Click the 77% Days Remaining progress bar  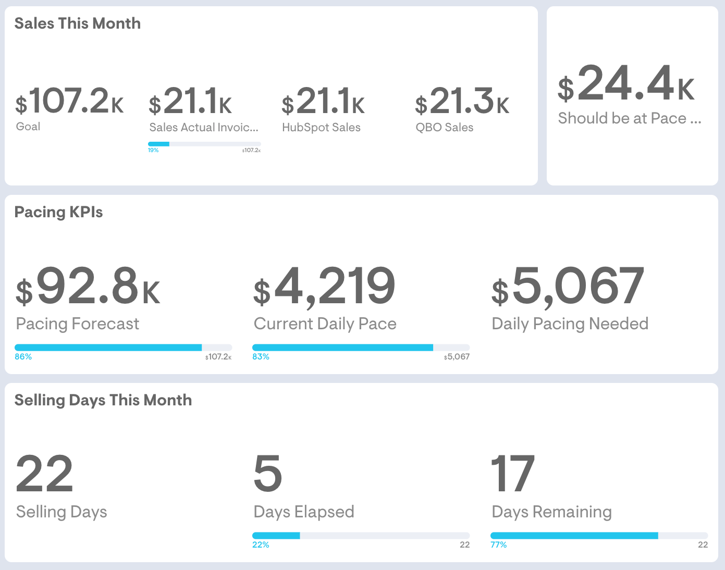[x=599, y=536]
